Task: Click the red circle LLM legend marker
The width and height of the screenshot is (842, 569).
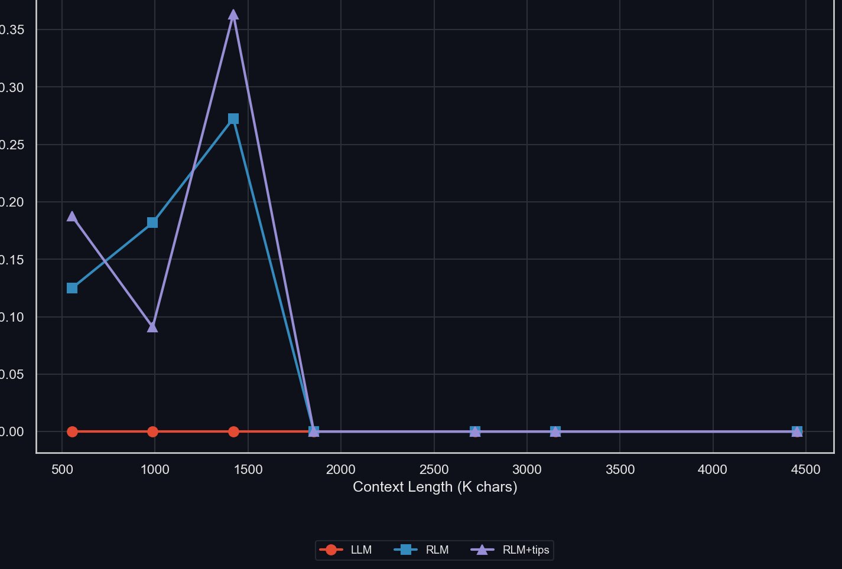Action: pyautogui.click(x=331, y=550)
